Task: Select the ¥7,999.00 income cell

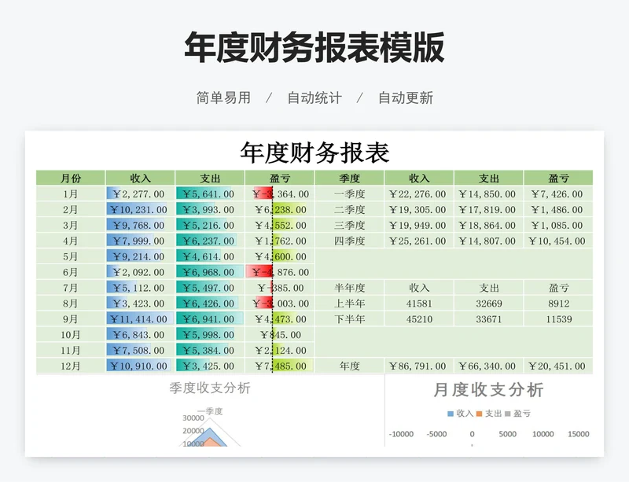Action: tap(140, 241)
